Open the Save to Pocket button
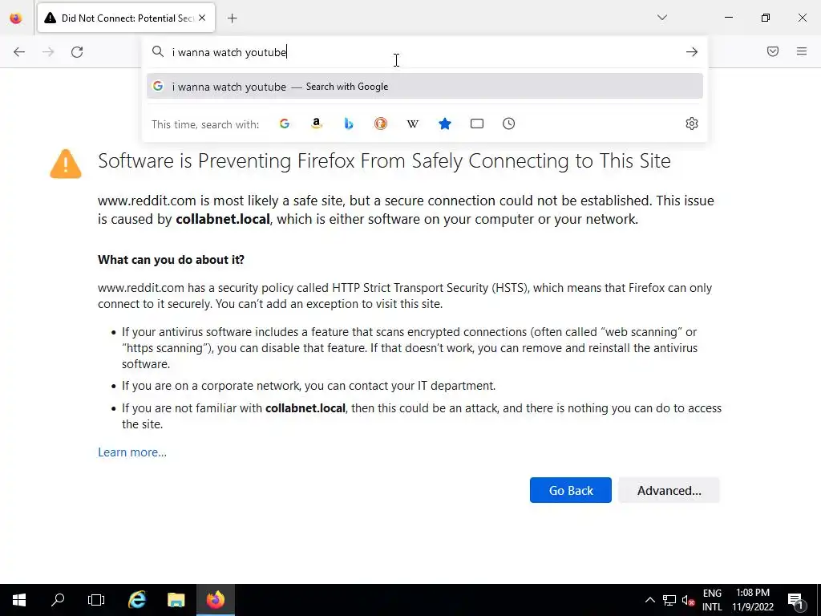Viewport: 821px width, 616px height. point(773,51)
